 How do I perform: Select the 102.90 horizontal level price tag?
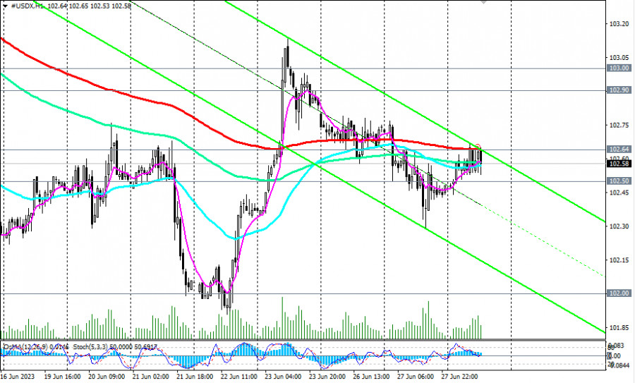[x=619, y=90]
